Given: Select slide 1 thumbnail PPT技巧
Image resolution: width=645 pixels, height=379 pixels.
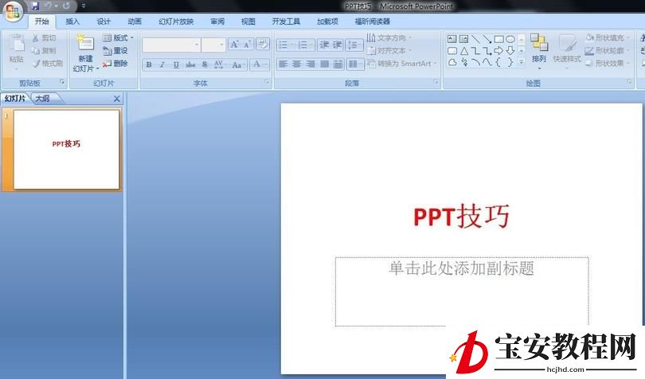Looking at the screenshot, I should (x=67, y=150).
